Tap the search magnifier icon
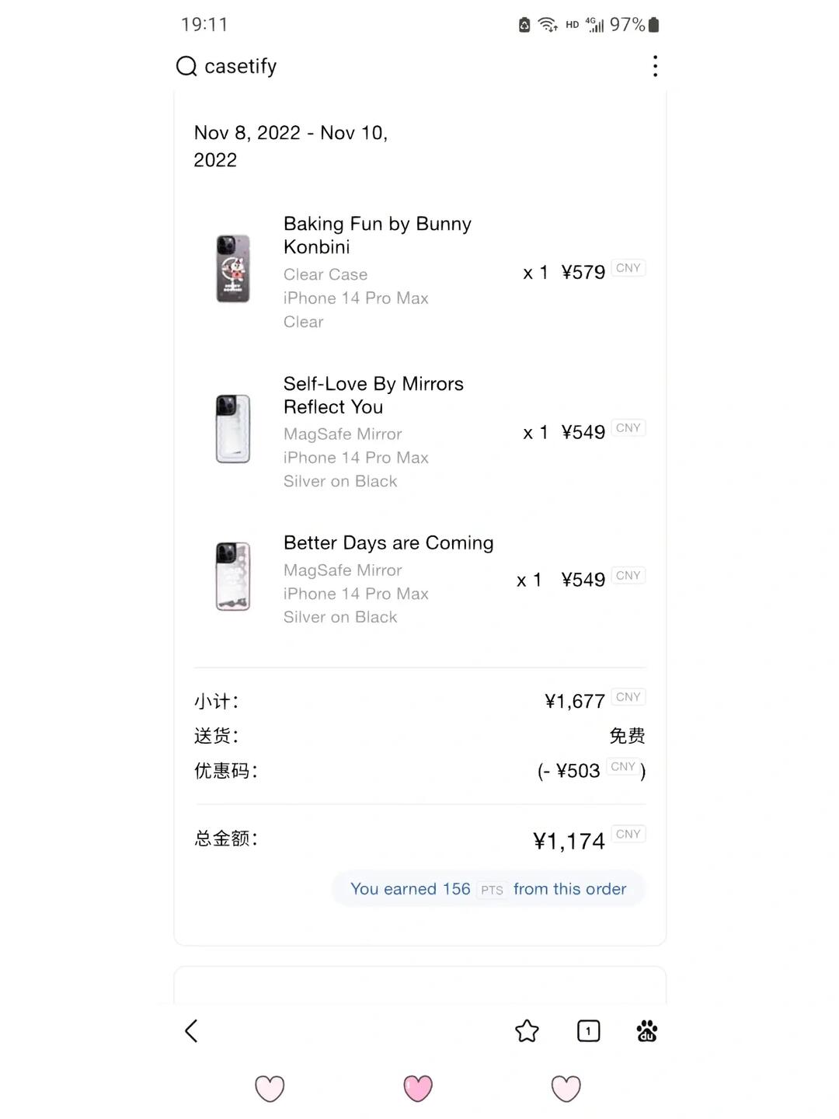The image size is (839, 1119). (x=186, y=67)
